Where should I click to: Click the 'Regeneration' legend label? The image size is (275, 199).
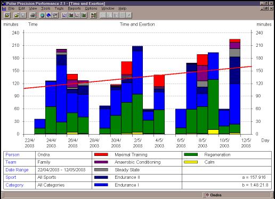[217, 155]
